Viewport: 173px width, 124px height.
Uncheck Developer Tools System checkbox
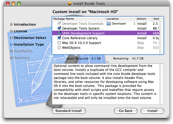coord(59,28)
